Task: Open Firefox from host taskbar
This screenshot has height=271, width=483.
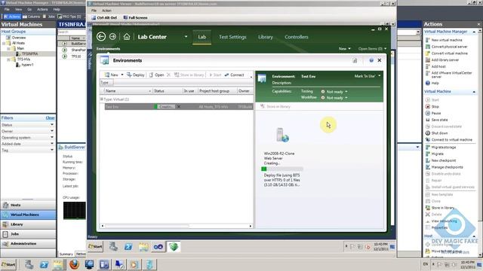Action: pyautogui.click(x=74, y=264)
